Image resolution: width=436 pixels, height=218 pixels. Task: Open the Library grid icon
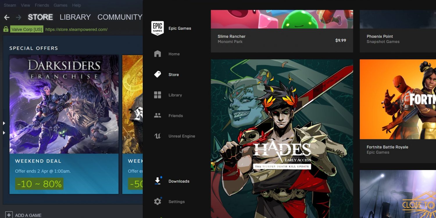tap(158, 95)
